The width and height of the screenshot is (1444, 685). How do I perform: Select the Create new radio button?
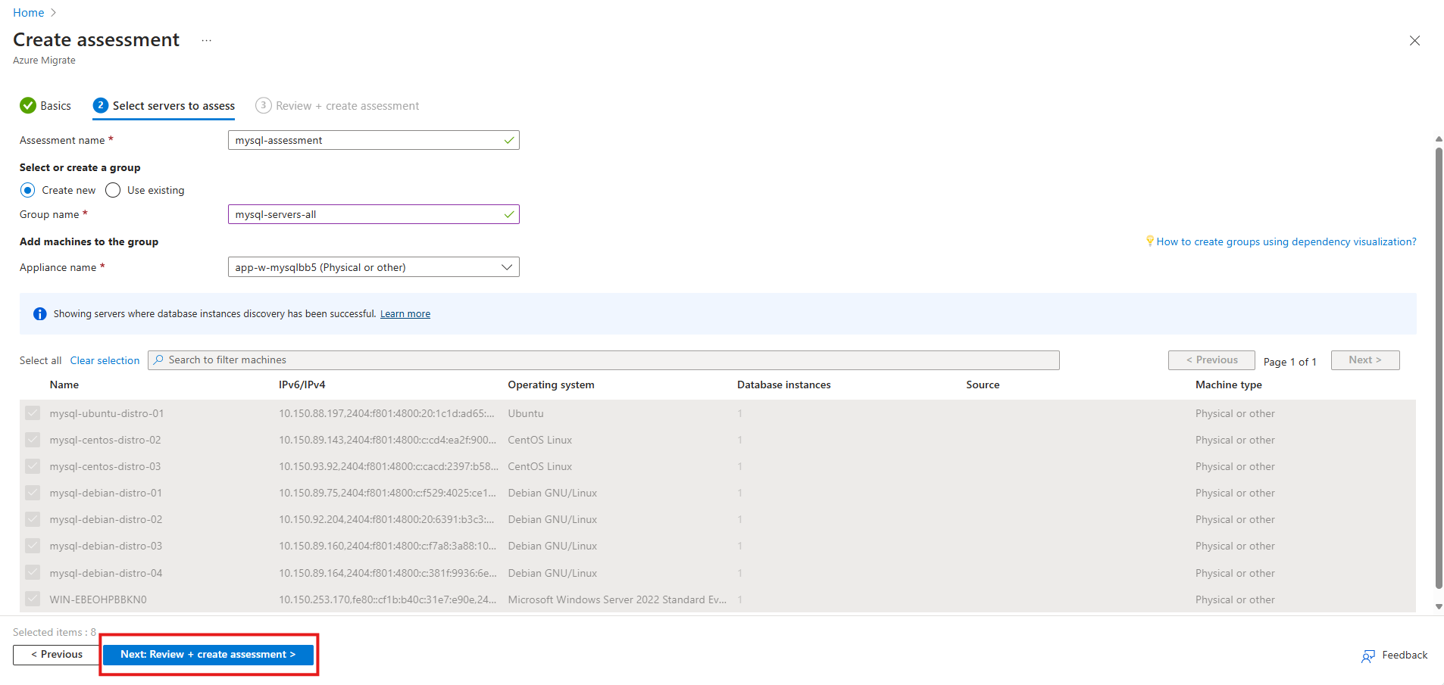click(x=28, y=190)
